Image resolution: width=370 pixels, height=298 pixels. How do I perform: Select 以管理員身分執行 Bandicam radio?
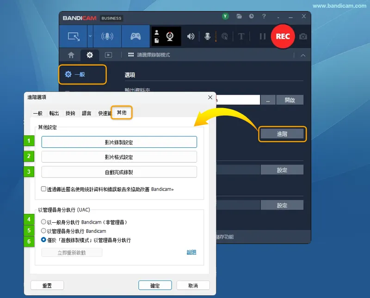pyautogui.click(x=43, y=231)
